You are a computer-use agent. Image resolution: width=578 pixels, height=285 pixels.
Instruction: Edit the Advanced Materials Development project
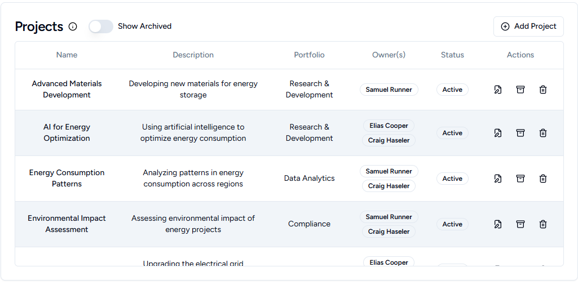(x=498, y=90)
